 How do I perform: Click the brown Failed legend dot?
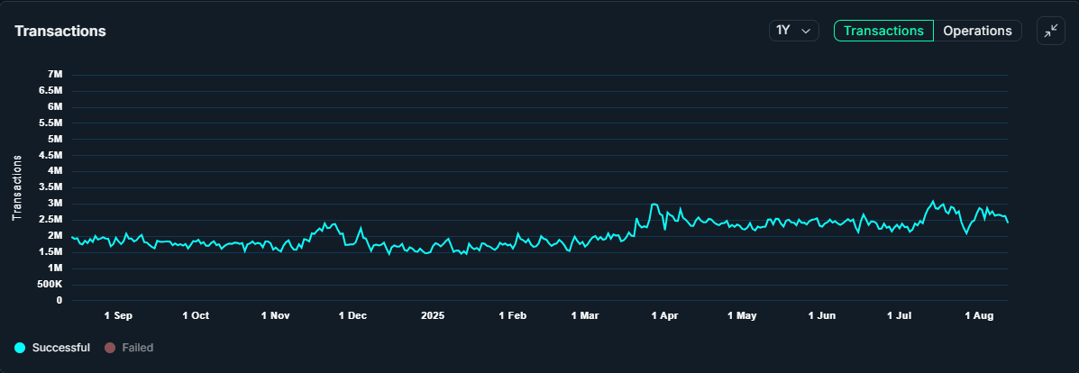[x=110, y=348]
